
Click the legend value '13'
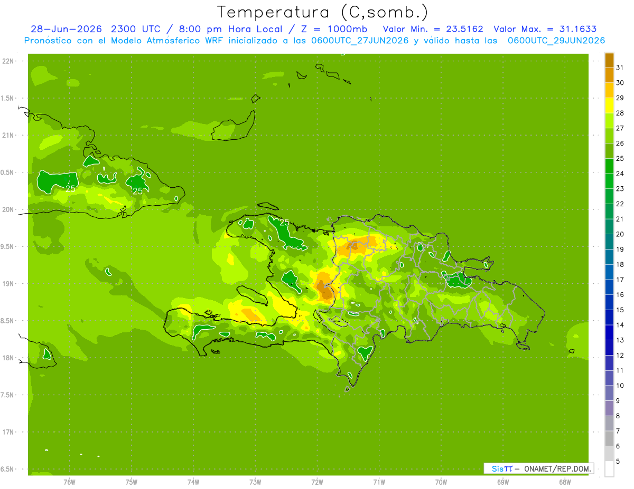[620, 340]
